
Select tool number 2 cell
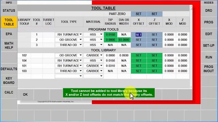coord(37,40)
